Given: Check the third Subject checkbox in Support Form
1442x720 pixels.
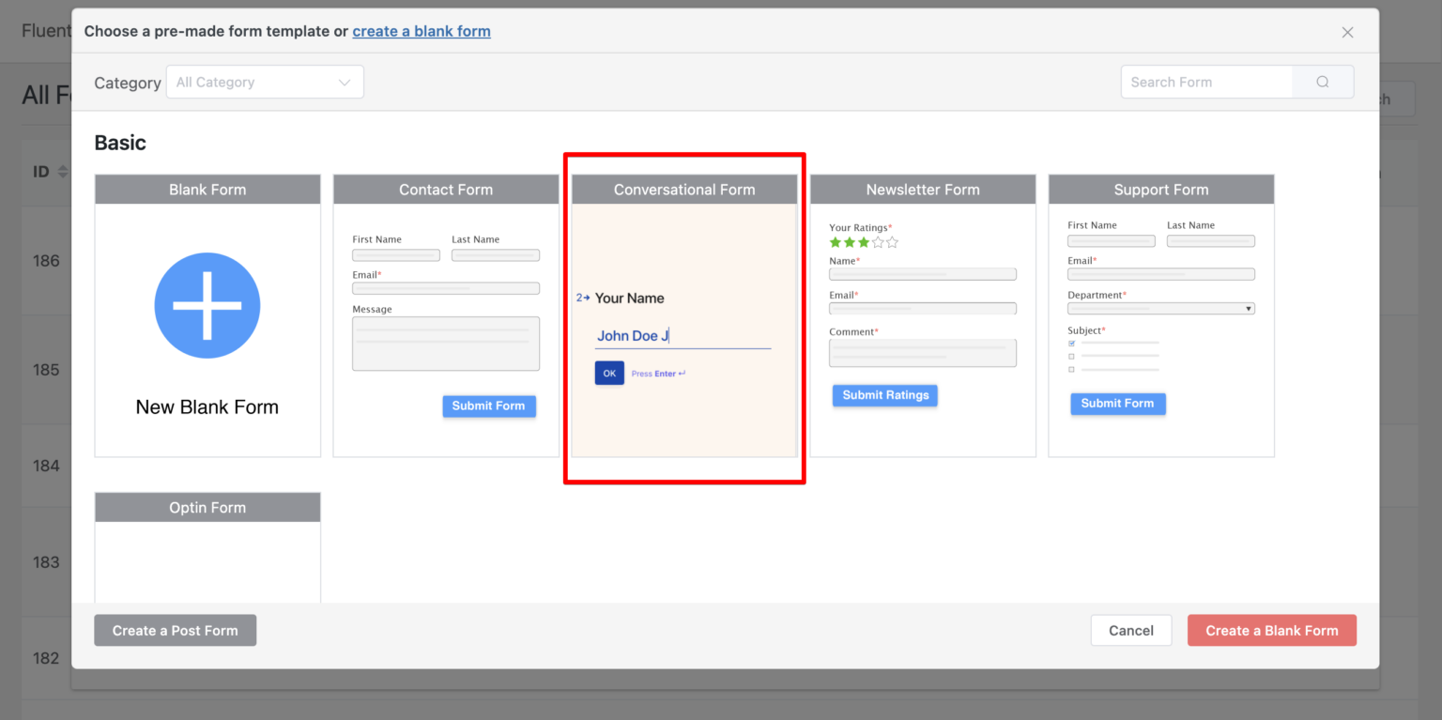Looking at the screenshot, I should [x=1071, y=369].
